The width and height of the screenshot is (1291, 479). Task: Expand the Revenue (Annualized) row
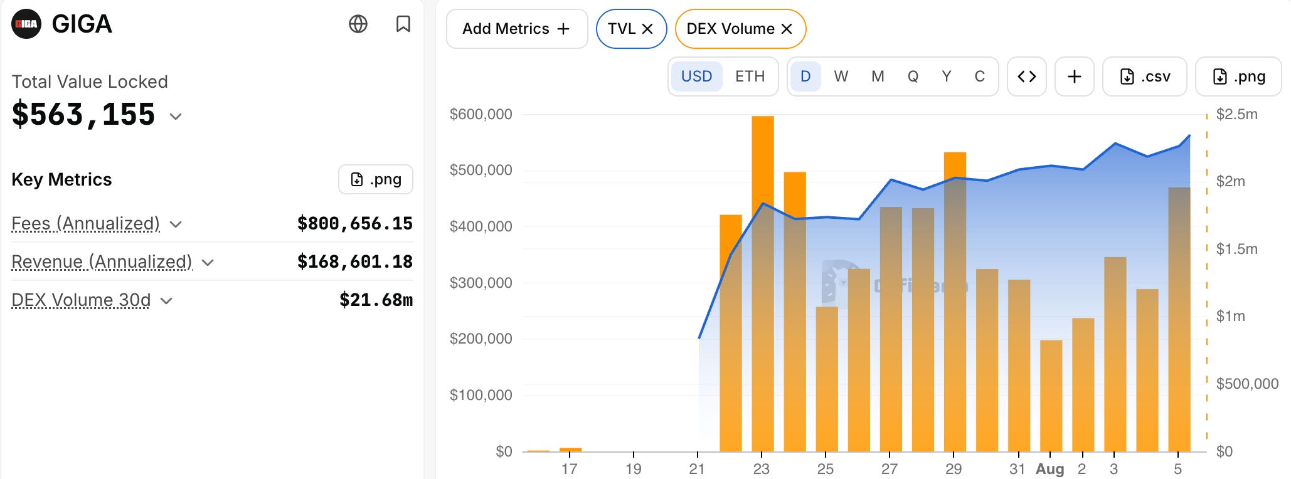(x=208, y=263)
